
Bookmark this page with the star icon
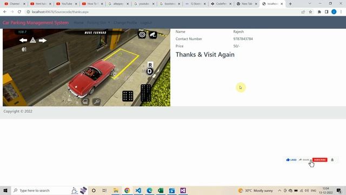pyautogui.click(x=310, y=12)
